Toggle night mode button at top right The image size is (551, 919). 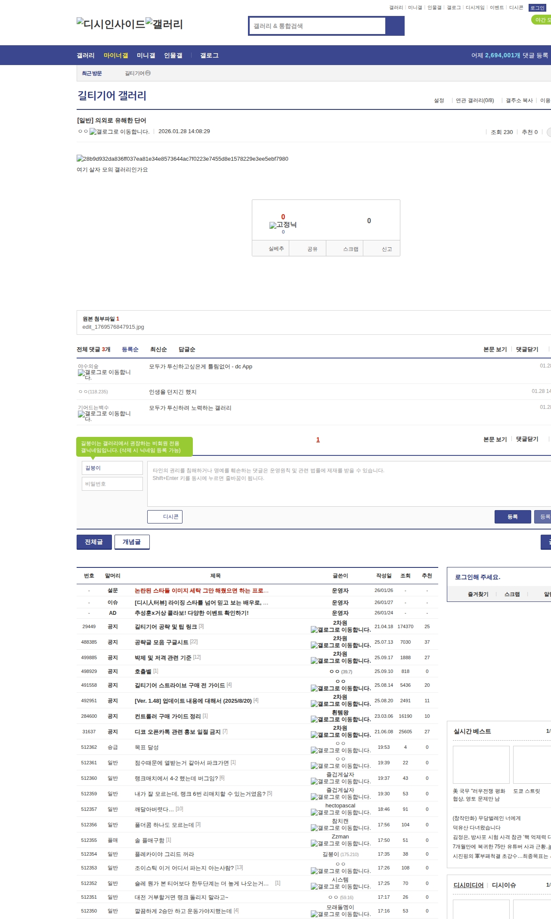pyautogui.click(x=542, y=20)
